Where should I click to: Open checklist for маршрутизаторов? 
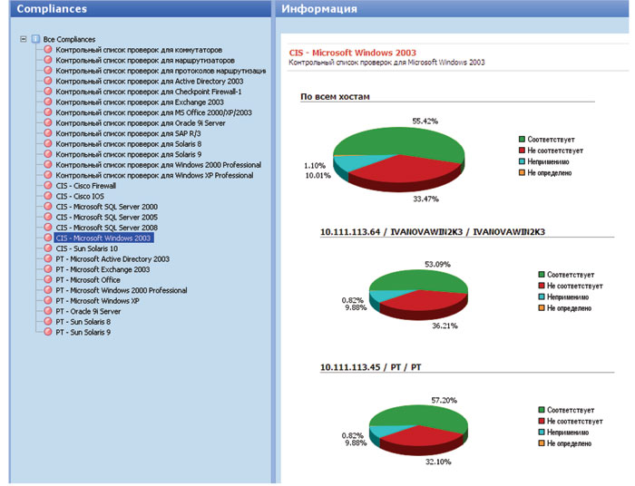click(145, 60)
